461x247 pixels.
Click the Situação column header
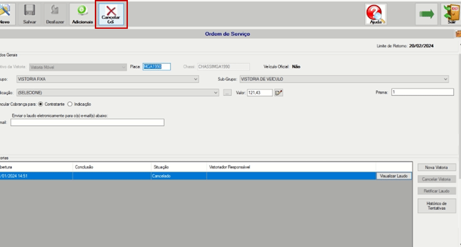point(179,167)
